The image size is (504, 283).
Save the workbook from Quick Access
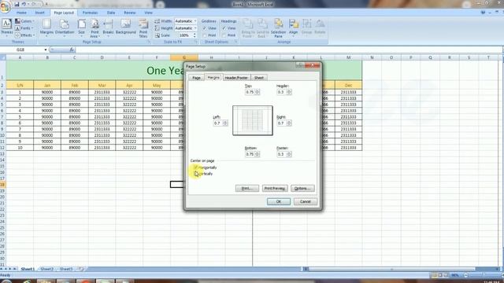(17, 4)
